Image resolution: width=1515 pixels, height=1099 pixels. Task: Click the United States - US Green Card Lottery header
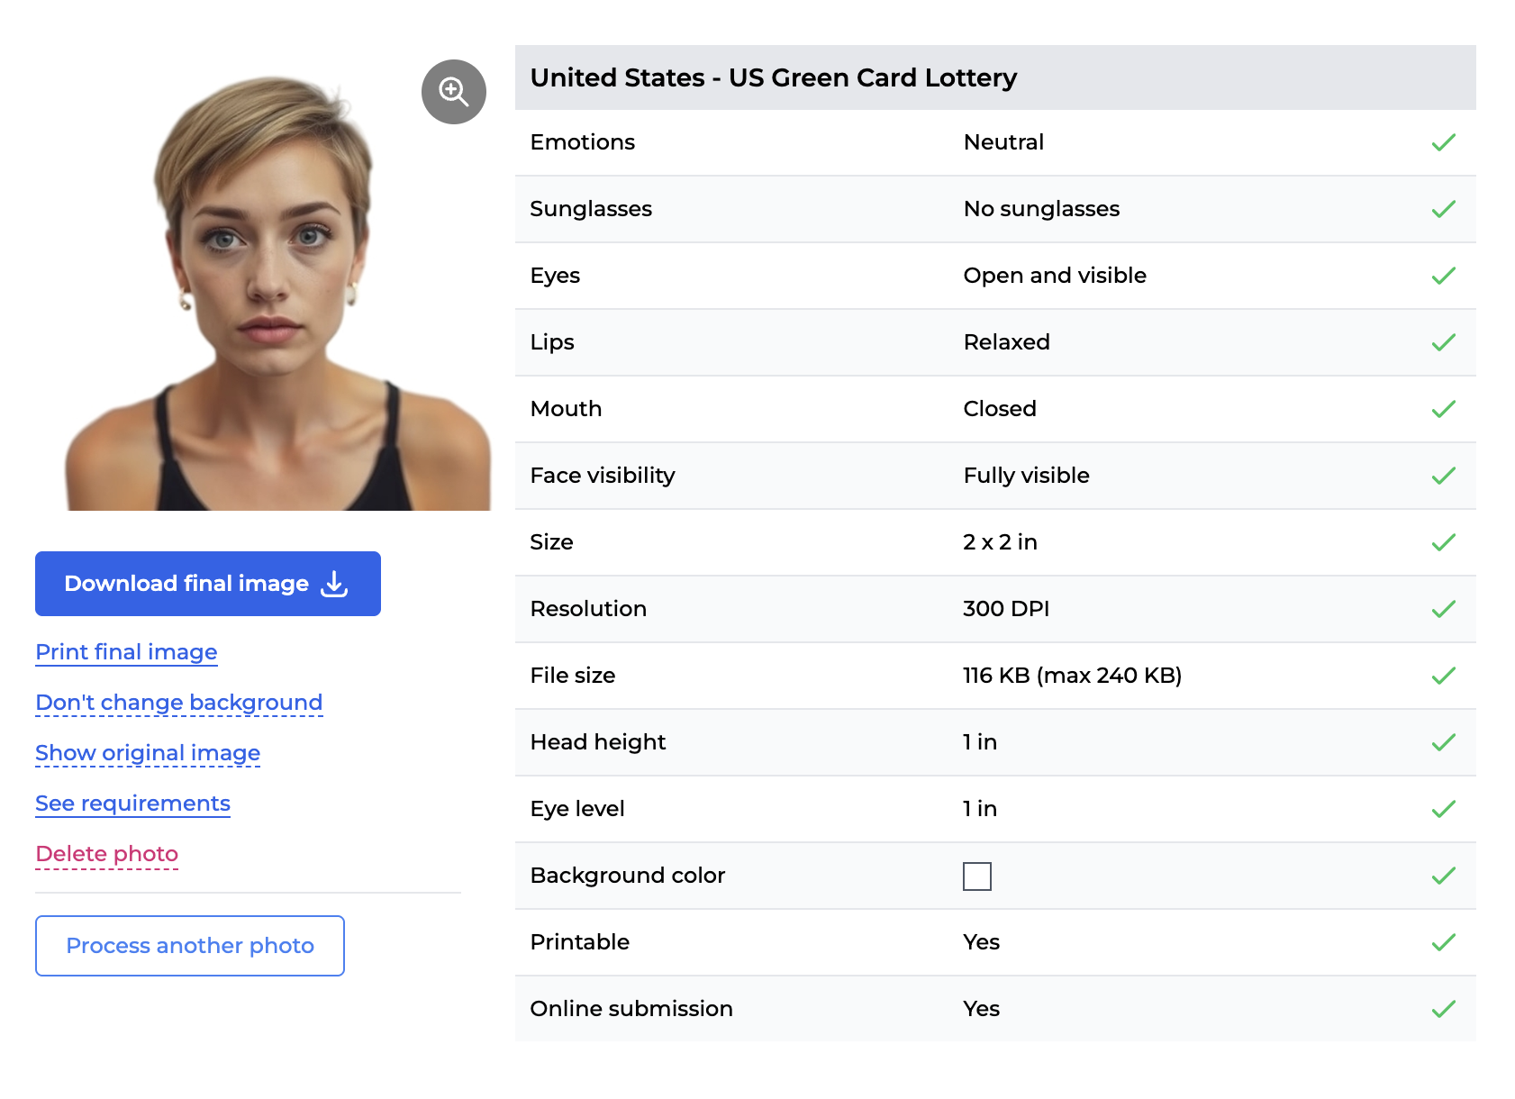(773, 78)
